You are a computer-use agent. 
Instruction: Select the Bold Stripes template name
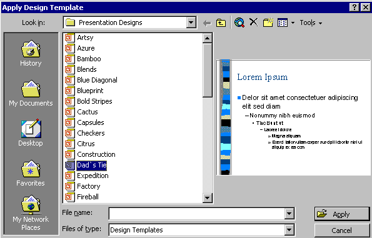point(94,101)
